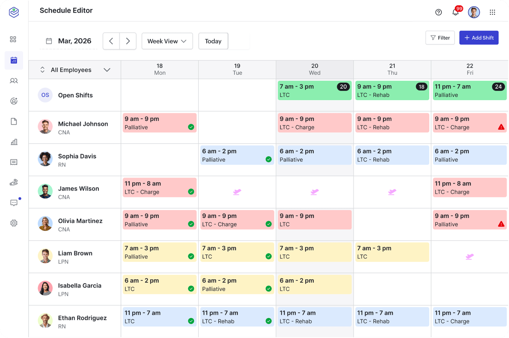Open Olivia Martinez's Wednesday LTC shift
The height and width of the screenshot is (338, 509).
pyautogui.click(x=315, y=220)
